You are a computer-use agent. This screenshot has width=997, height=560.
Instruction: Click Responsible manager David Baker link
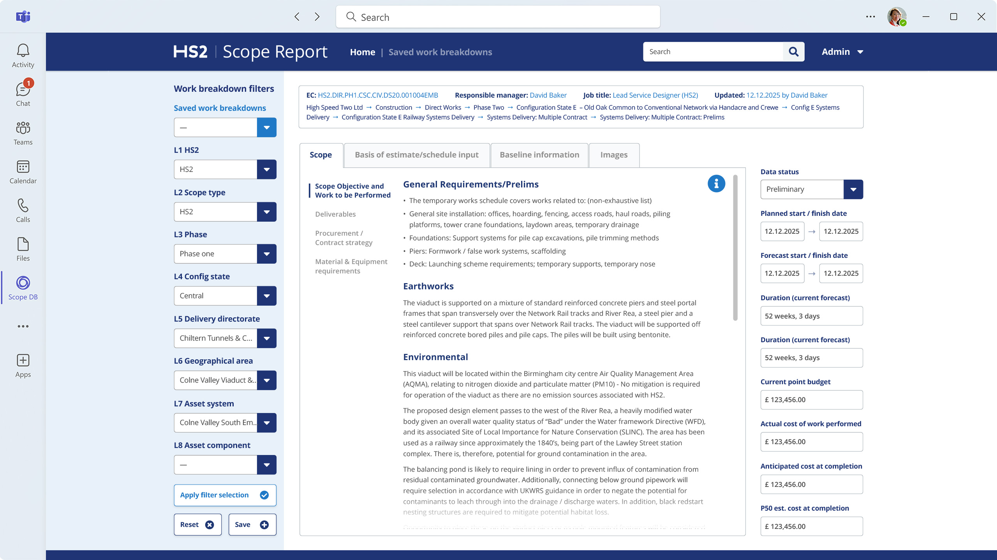pos(548,95)
